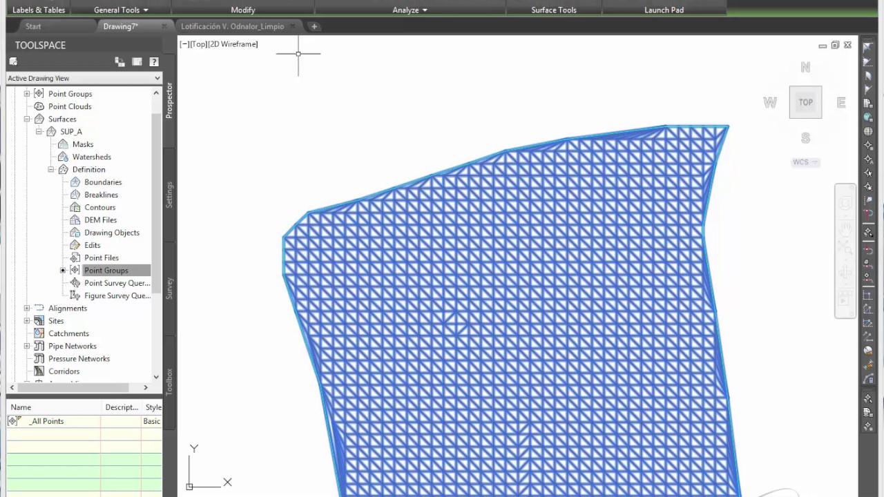The height and width of the screenshot is (497, 884).
Task: Click the Masks icon under SUP_A
Action: point(64,144)
